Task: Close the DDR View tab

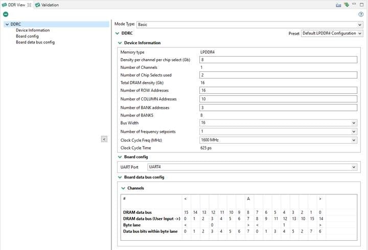Action: click(x=30, y=5)
